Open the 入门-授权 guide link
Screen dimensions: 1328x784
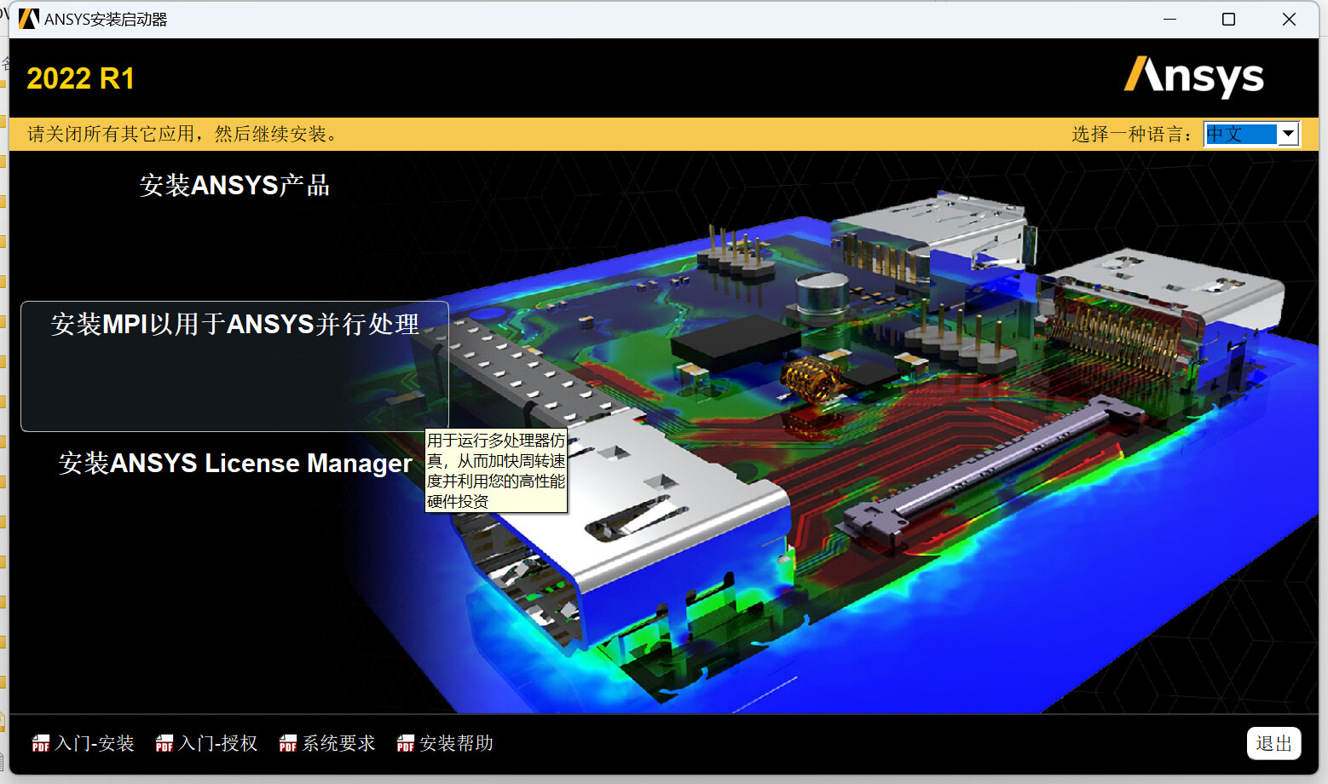click(x=218, y=743)
